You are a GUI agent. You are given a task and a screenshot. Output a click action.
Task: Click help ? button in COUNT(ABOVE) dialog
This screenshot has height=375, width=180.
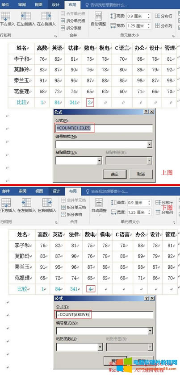click(146, 299)
